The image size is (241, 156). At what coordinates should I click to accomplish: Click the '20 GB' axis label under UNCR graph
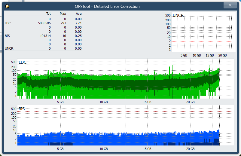pyautogui.click(x=223, y=55)
